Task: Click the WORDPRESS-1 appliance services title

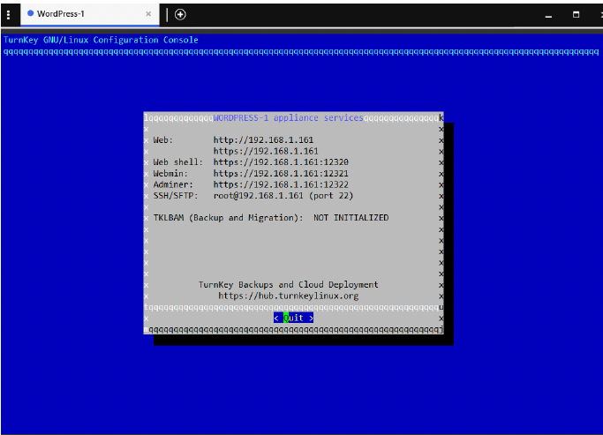Action: click(288, 117)
